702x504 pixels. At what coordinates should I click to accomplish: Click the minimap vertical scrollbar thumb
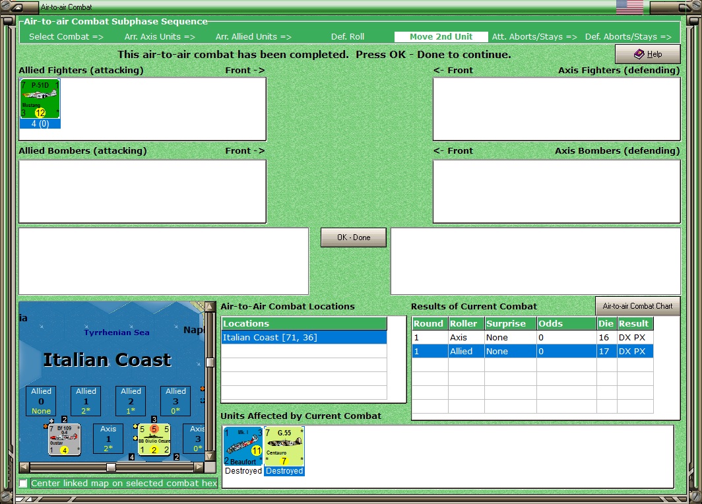210,362
